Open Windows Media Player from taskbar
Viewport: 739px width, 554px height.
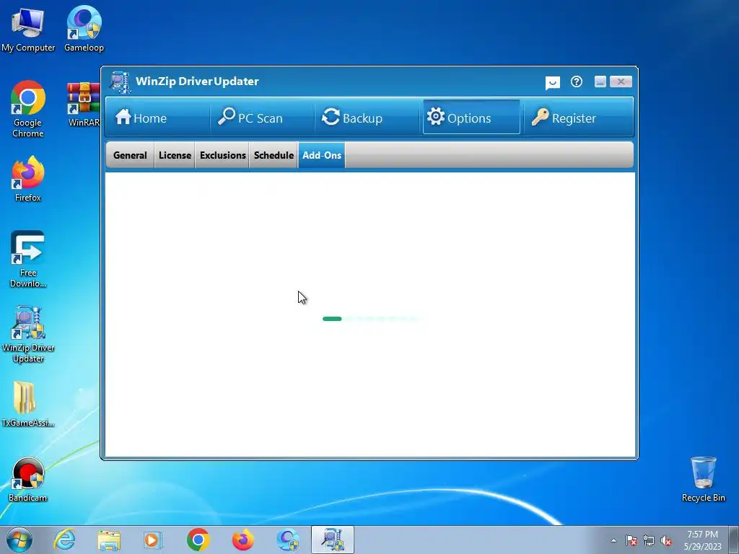click(153, 540)
